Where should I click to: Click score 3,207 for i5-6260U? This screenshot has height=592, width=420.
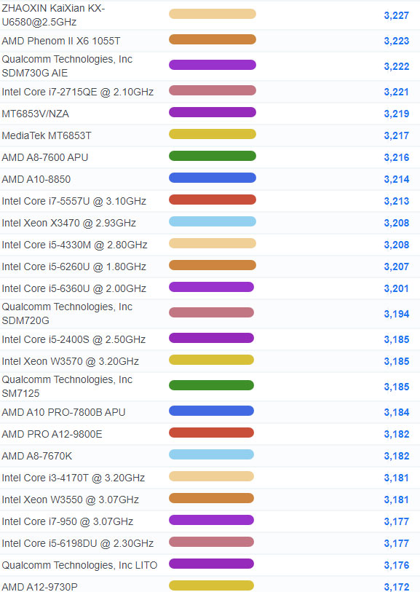pyautogui.click(x=397, y=267)
